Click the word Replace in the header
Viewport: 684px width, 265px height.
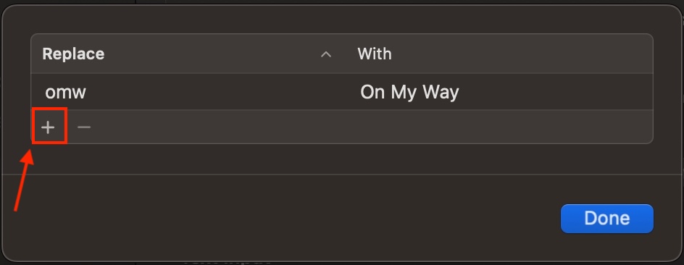[x=73, y=54]
